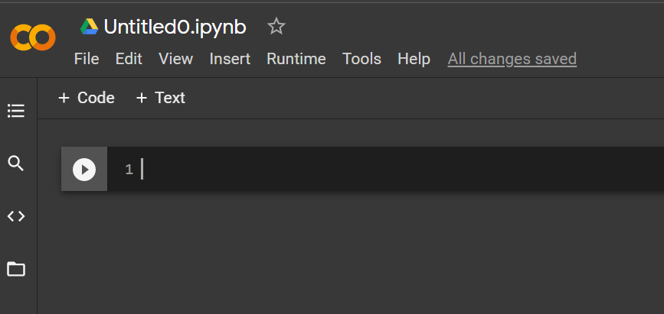Click line number 1 in the cell
Viewport: 664px width, 314px height.
coord(129,170)
